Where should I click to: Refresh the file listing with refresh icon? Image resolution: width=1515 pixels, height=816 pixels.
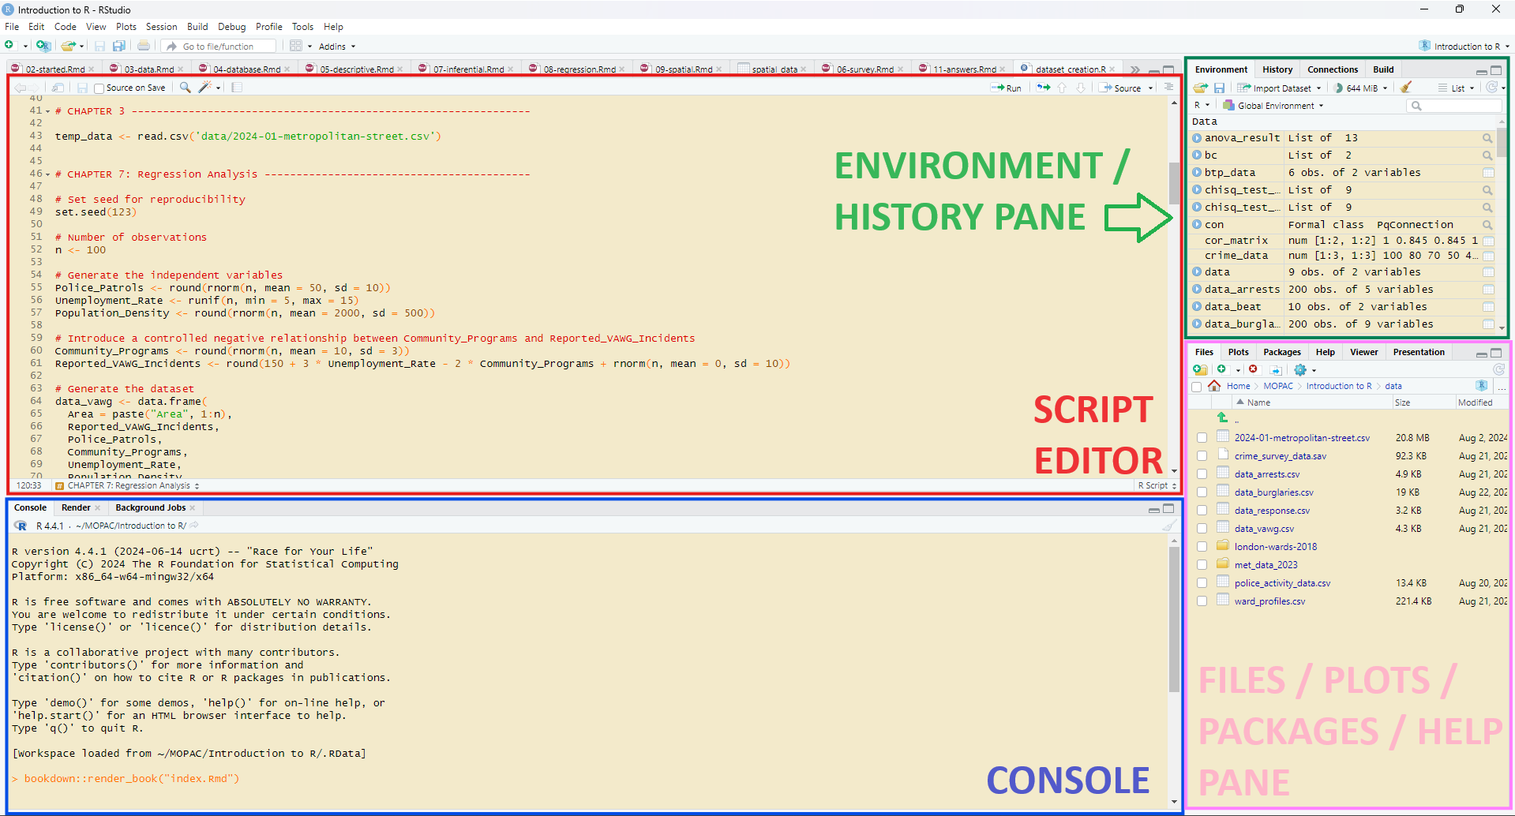(x=1498, y=369)
